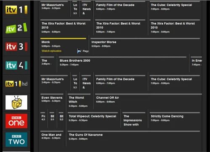Select Total Wipeout: Celebrity Special entry
The image size is (210, 152).
[x=93, y=119]
